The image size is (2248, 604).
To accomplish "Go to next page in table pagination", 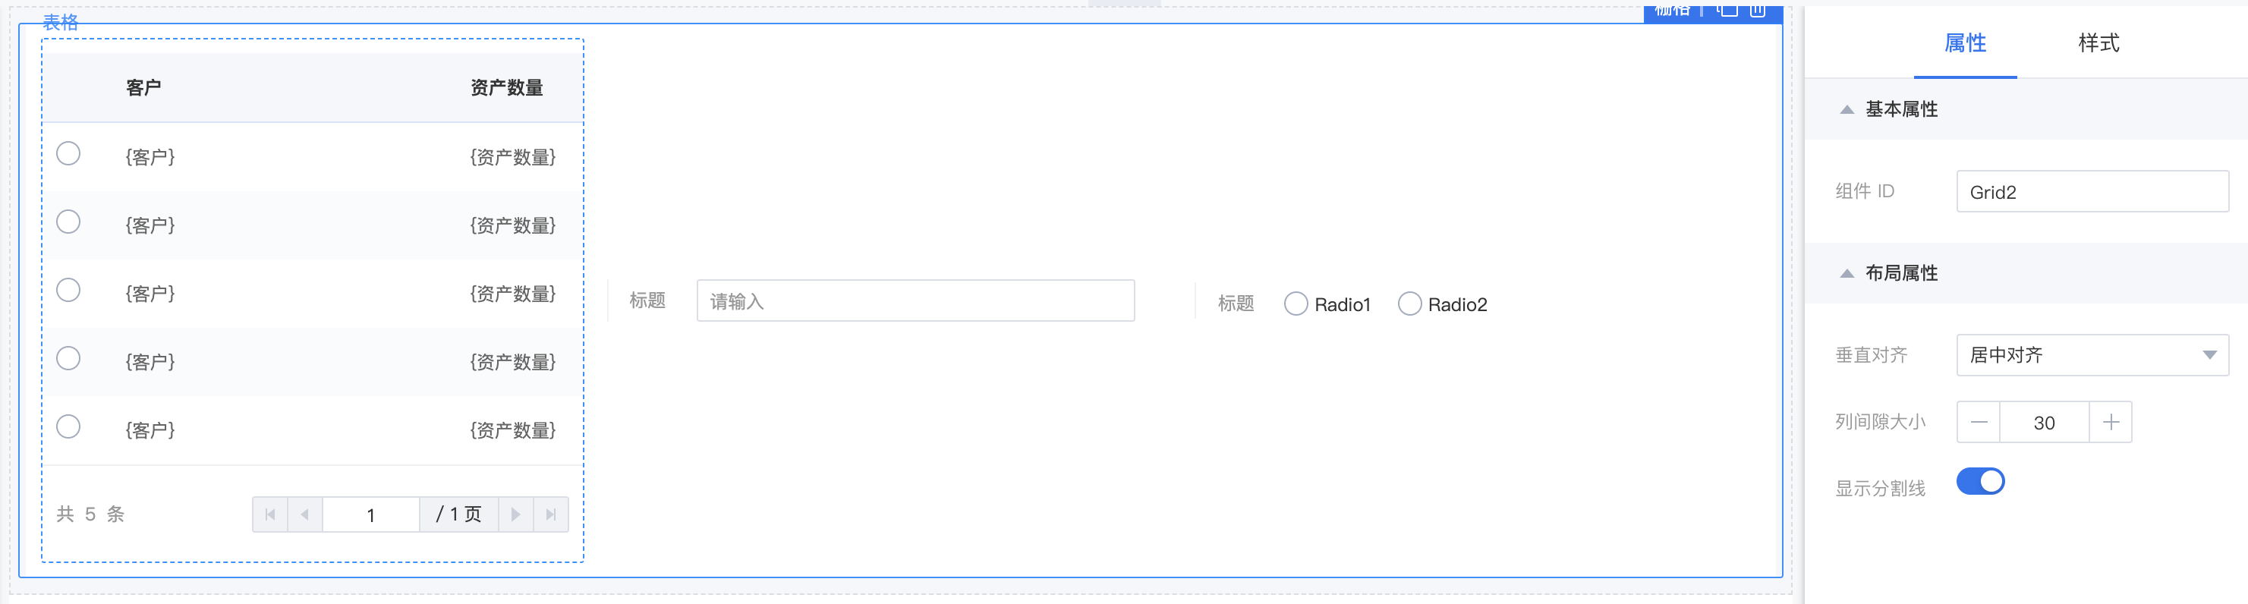I will pos(516,514).
